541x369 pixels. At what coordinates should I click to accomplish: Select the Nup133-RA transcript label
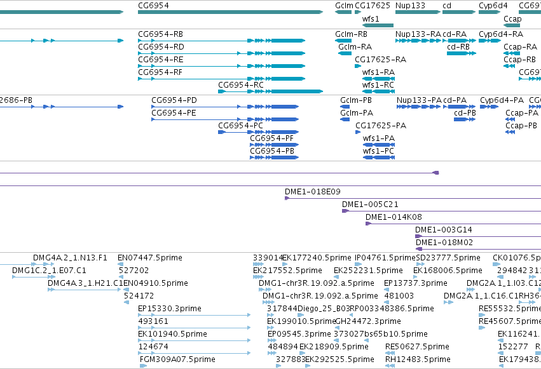coord(418,34)
